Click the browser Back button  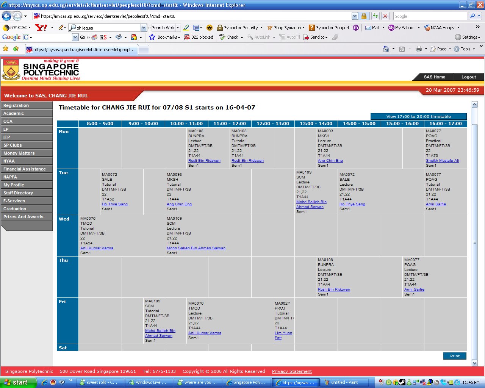coord(6,16)
